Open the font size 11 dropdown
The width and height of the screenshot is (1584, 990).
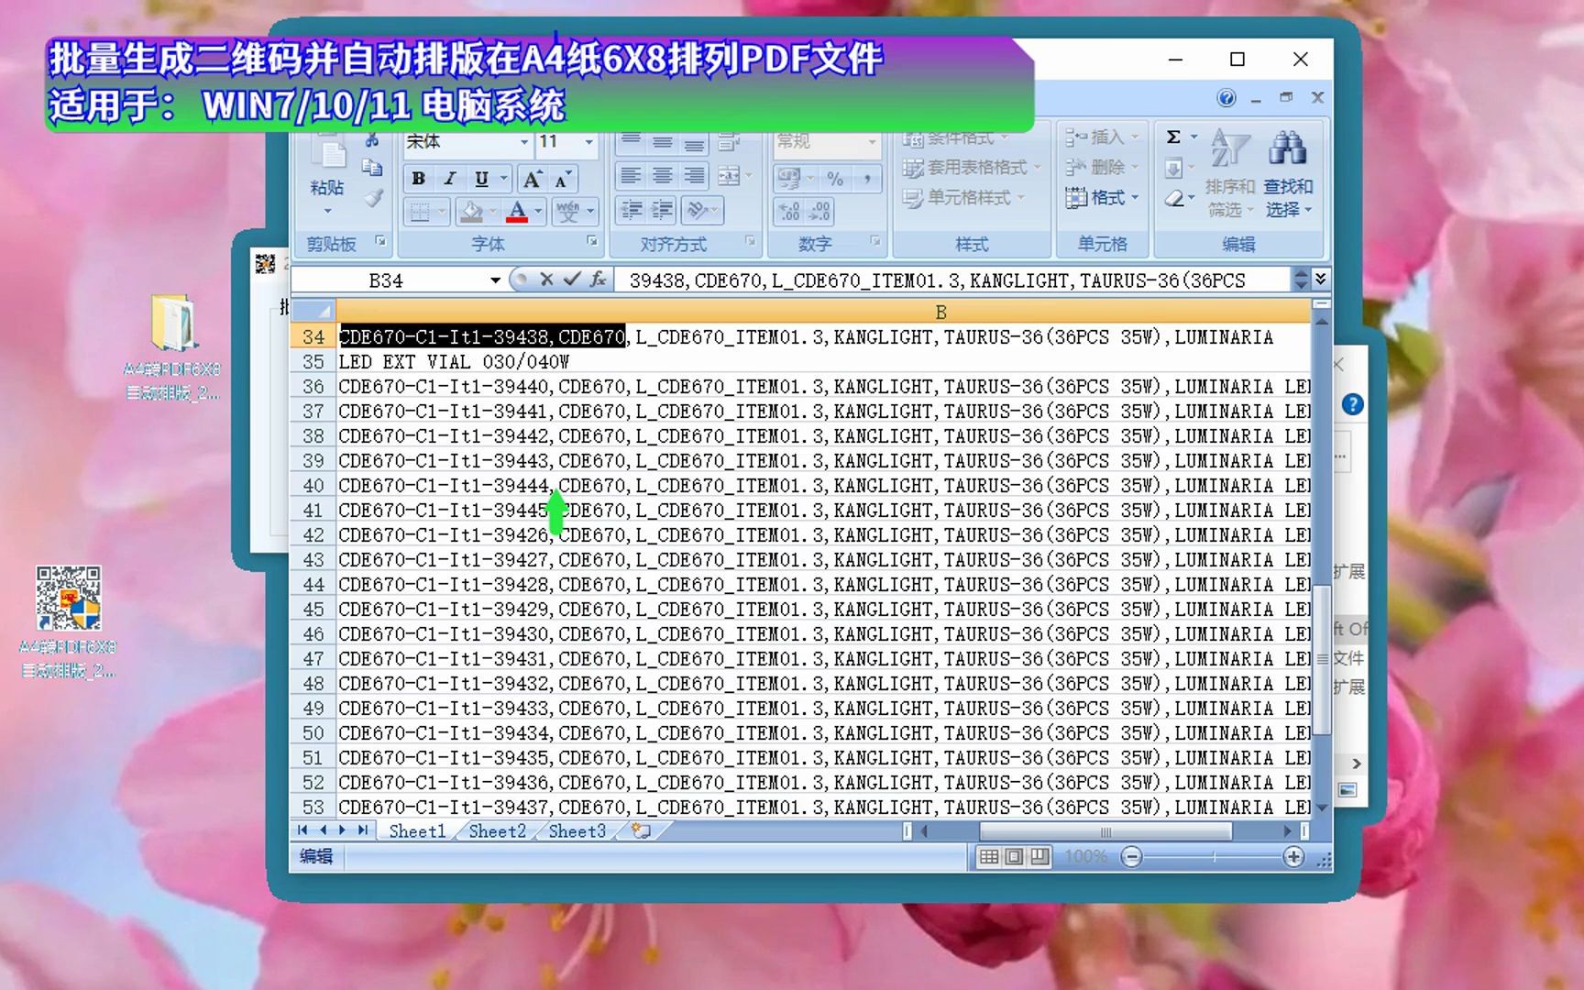coord(588,142)
